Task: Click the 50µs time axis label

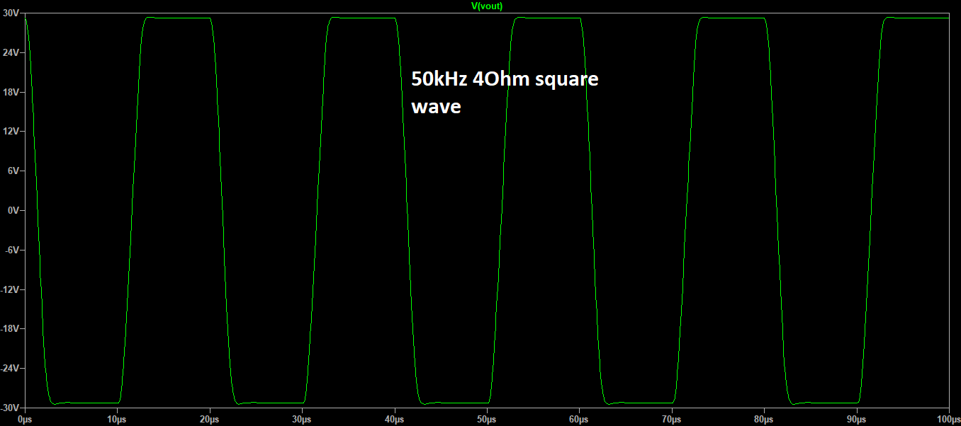Action: tap(487, 420)
